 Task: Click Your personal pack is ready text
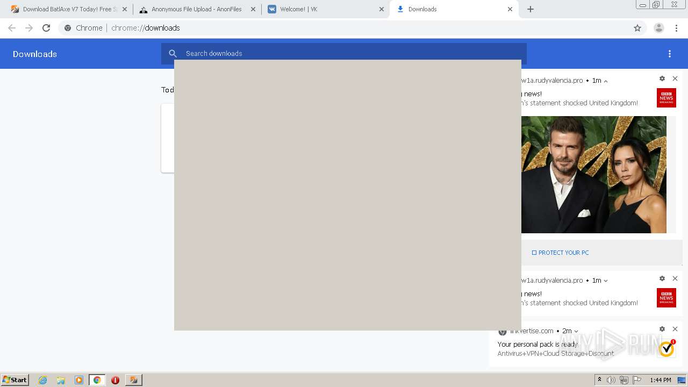(537, 344)
